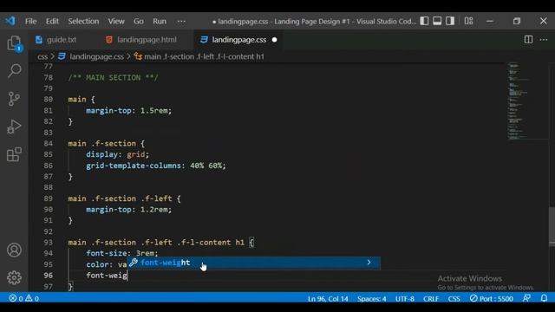Viewport: 555px width, 312px height.
Task: Click line number 84 in the gutter
Action: (49, 143)
